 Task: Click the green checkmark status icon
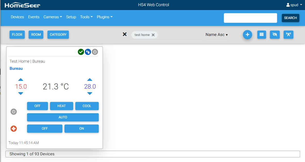(81, 52)
